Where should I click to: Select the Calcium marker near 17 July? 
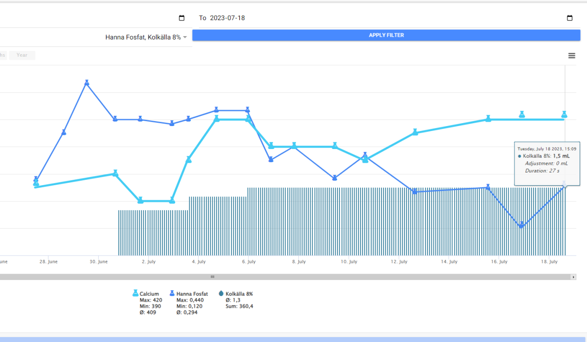(x=522, y=114)
